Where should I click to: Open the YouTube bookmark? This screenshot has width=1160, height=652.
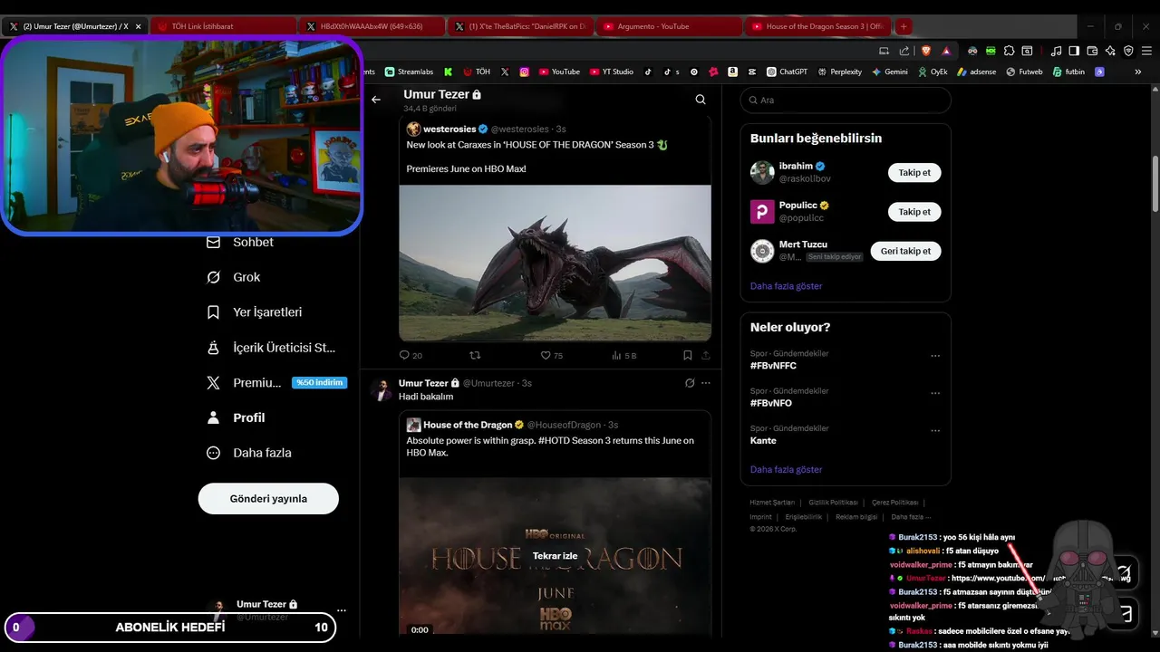(558, 72)
